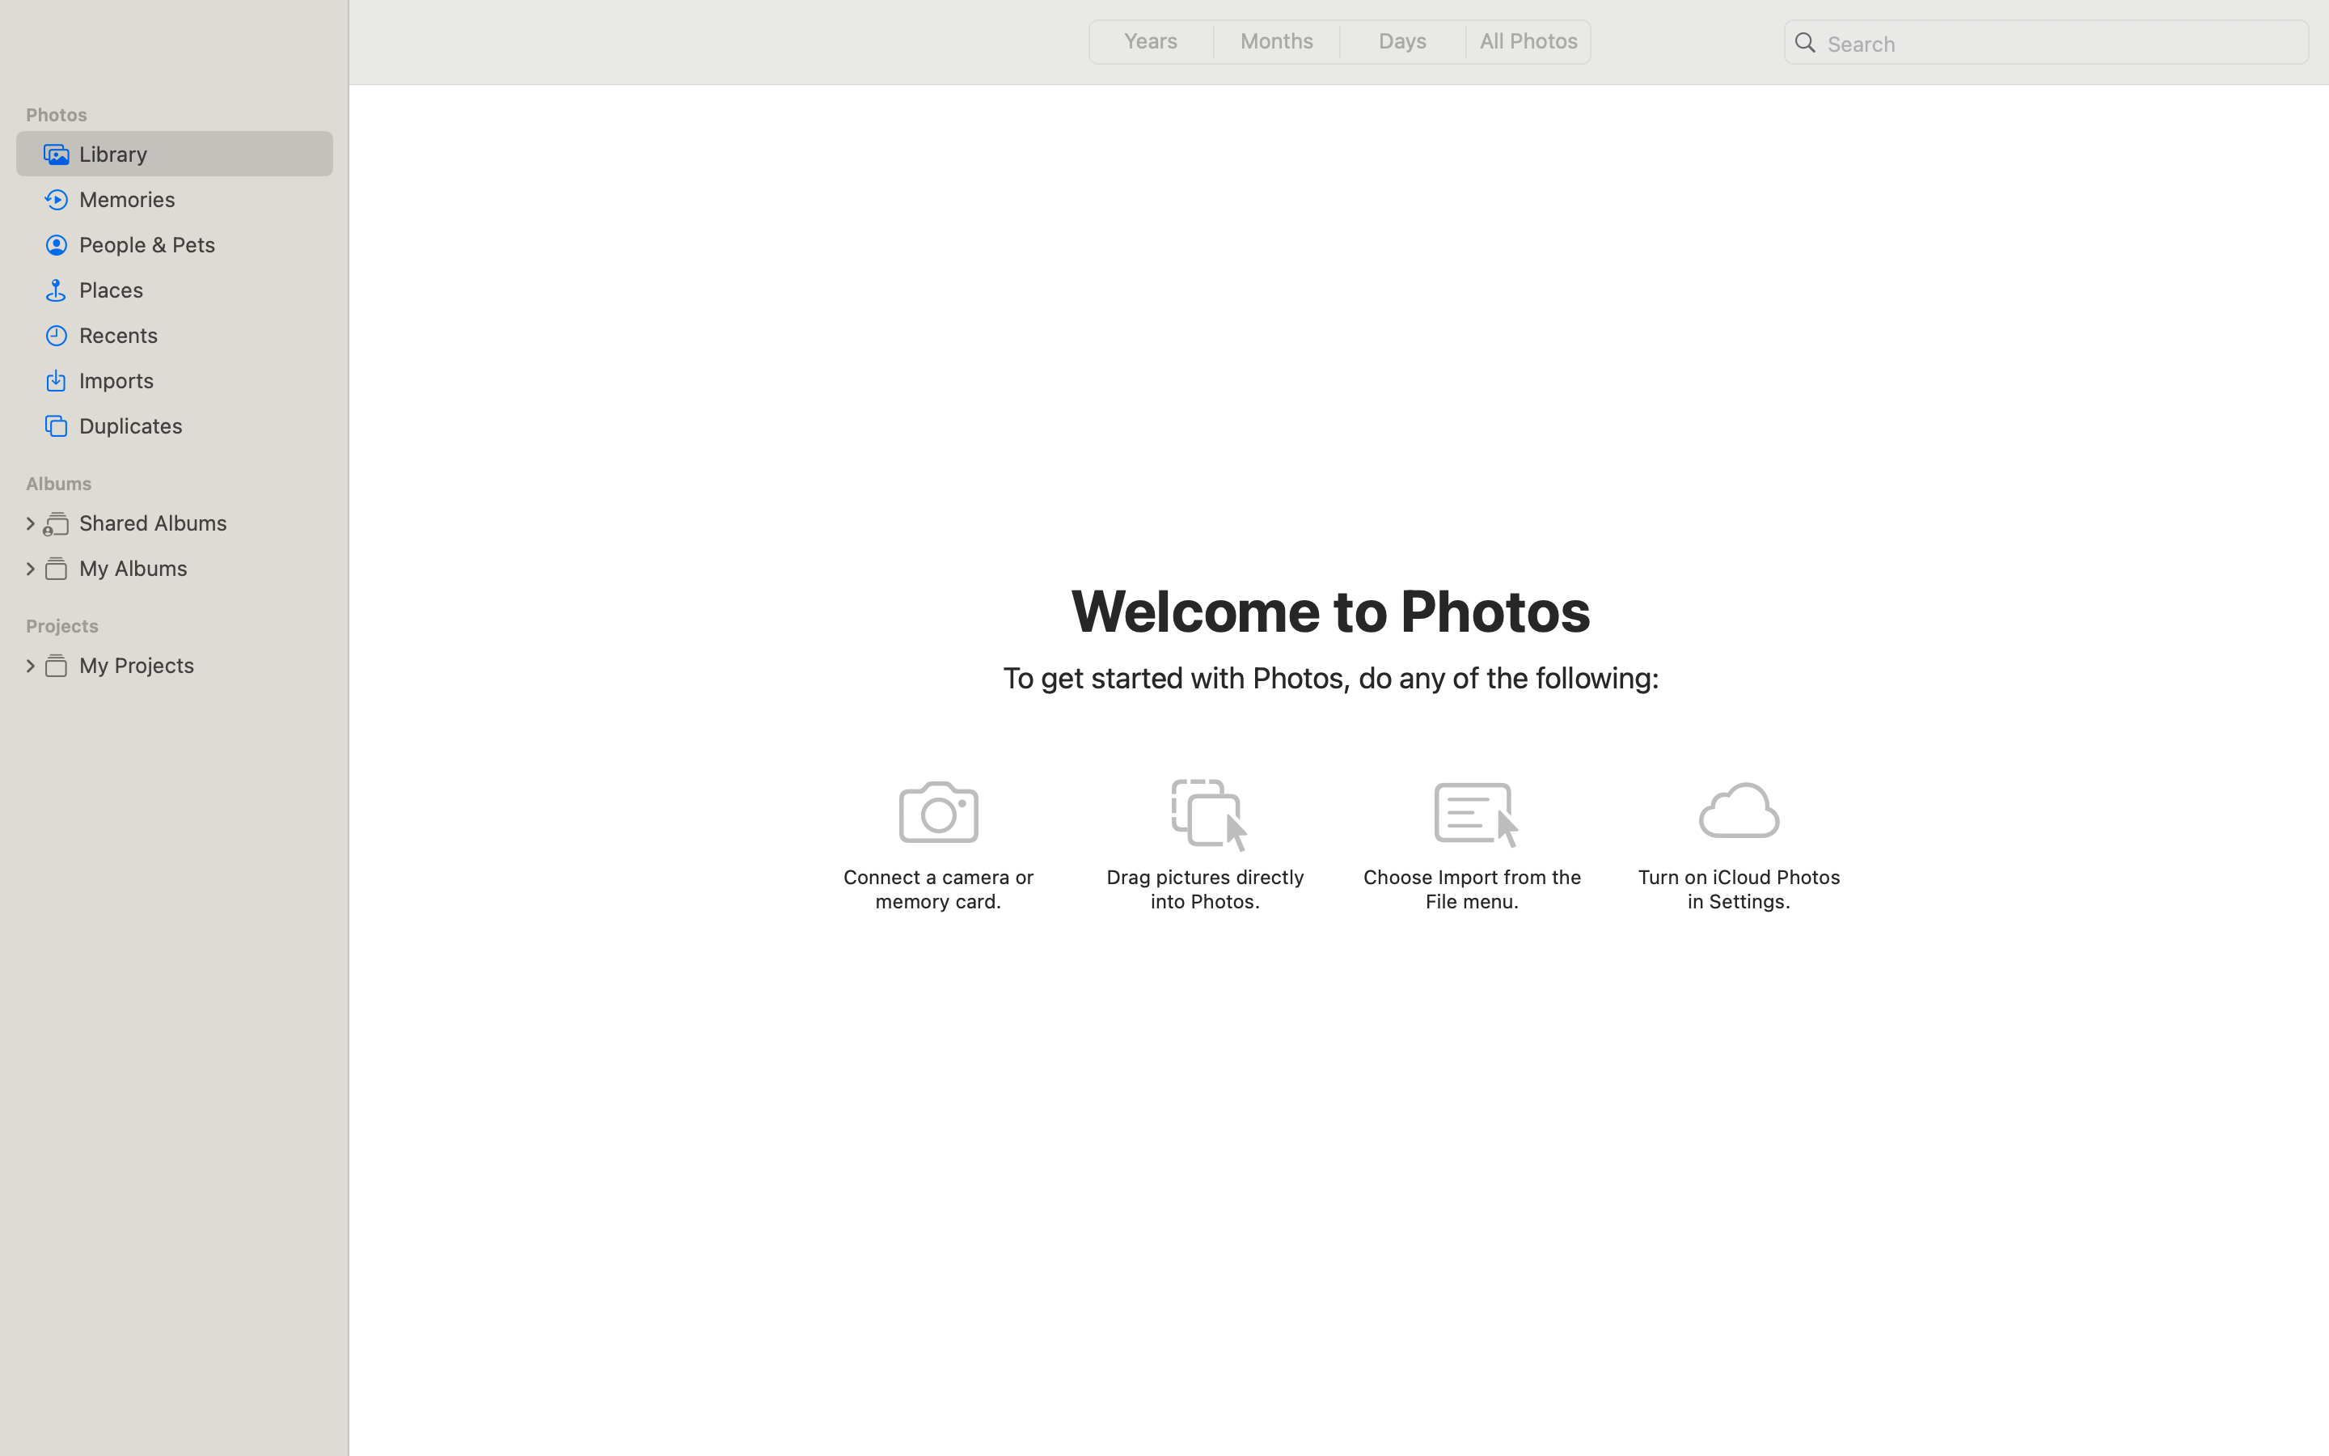
Task: Click the Drag pictures directly into Photos text
Action: click(x=1205, y=889)
